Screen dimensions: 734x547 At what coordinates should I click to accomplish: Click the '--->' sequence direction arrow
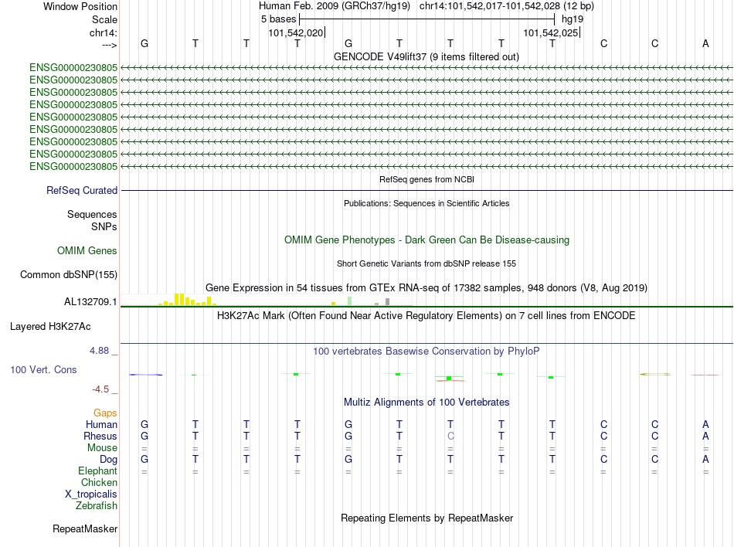click(x=109, y=45)
